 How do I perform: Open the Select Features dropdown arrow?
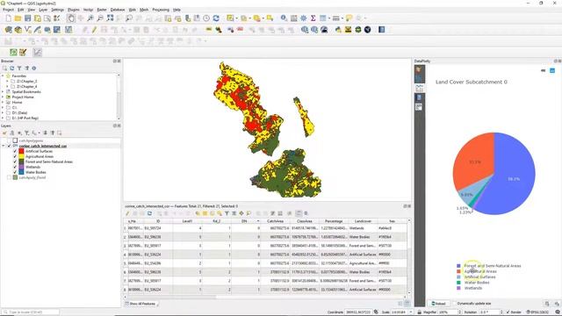tap(236, 18)
